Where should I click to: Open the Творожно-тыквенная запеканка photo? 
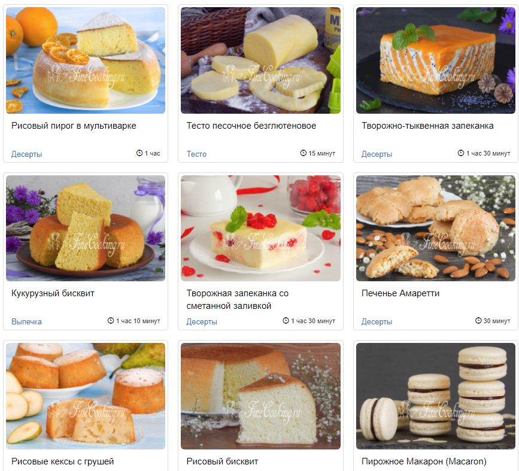pos(436,60)
